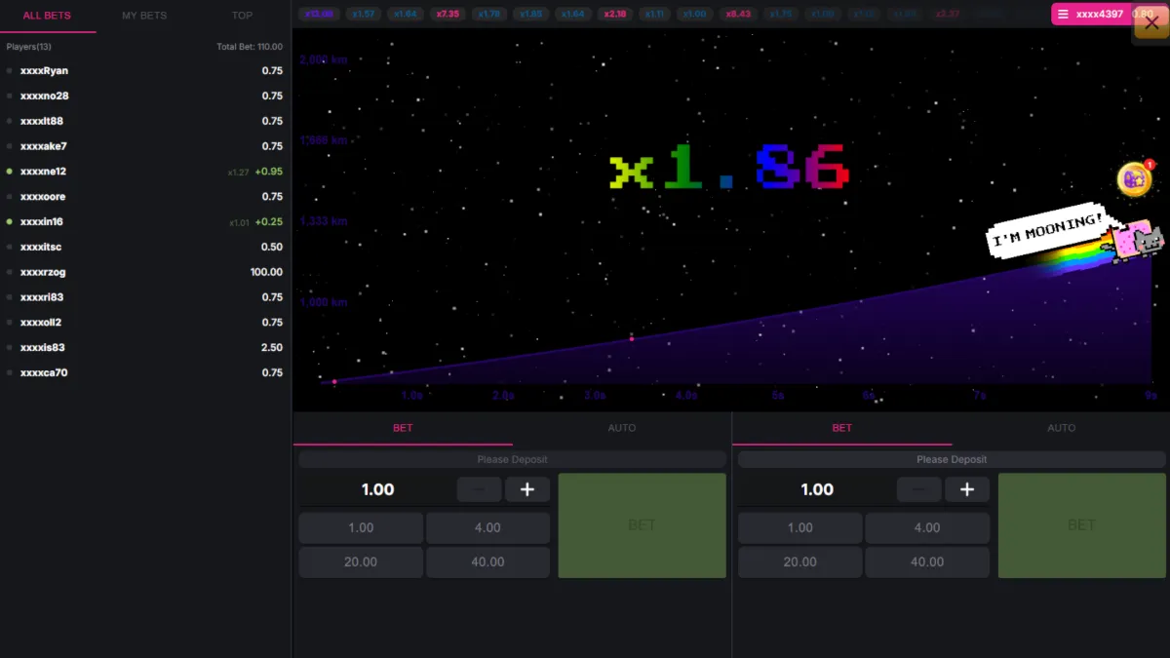The height and width of the screenshot is (658, 1170).
Task: Select player xxxxri83 in bets list
Action: click(145, 297)
